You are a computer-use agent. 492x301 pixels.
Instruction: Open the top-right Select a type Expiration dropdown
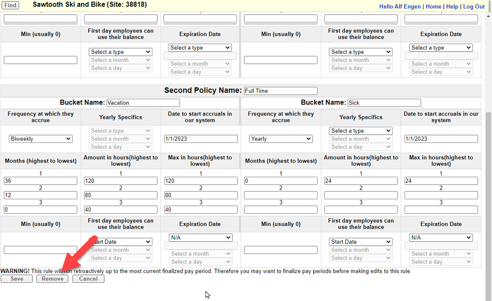[x=440, y=47]
